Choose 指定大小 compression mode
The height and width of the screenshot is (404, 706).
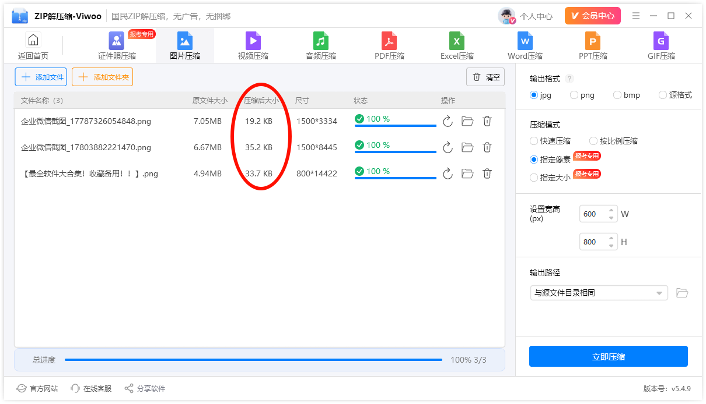coord(550,178)
